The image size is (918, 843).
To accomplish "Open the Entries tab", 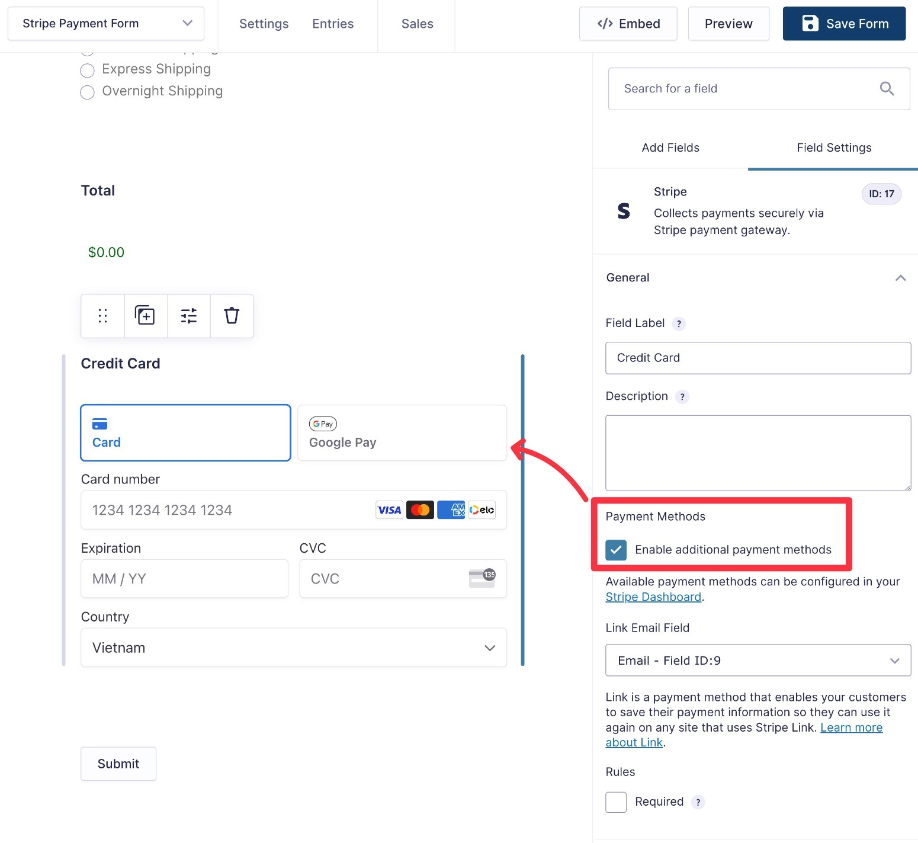I will point(333,24).
